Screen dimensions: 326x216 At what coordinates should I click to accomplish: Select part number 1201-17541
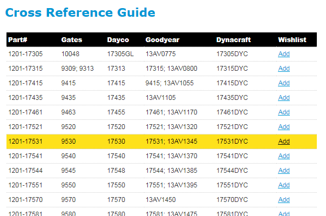(x=25, y=156)
